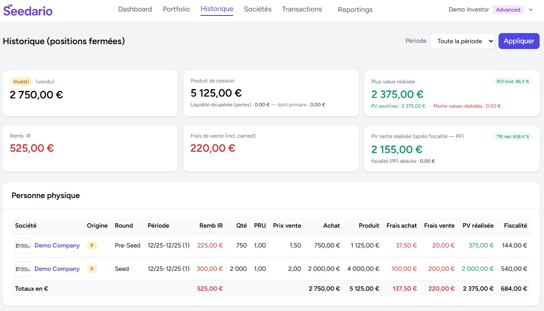Open Demo Company link in Seed row
The height and width of the screenshot is (311, 544).
point(57,269)
